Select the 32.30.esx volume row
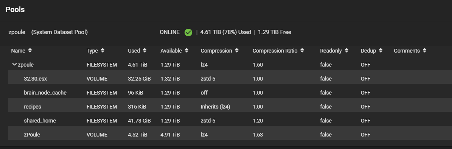Image resolution: width=452 pixels, height=149 pixels. coord(230,79)
